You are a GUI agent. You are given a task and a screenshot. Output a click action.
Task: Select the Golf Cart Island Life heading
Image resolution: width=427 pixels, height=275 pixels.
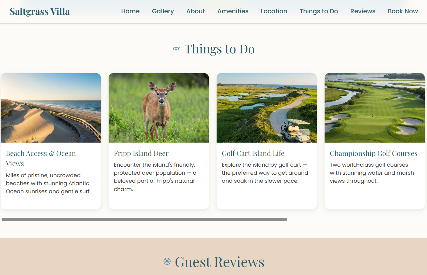tap(253, 153)
